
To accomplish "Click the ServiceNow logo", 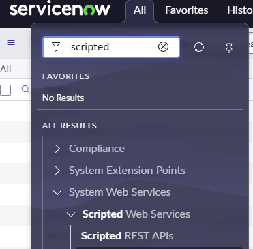I will (x=60, y=9).
